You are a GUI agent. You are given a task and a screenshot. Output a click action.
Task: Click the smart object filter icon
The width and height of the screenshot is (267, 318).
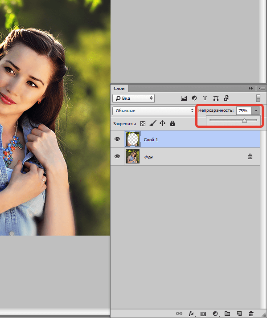(226, 98)
